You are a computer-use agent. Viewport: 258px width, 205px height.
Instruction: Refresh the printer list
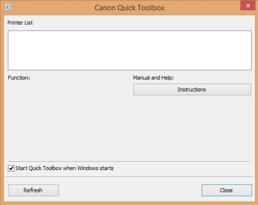tap(34, 190)
